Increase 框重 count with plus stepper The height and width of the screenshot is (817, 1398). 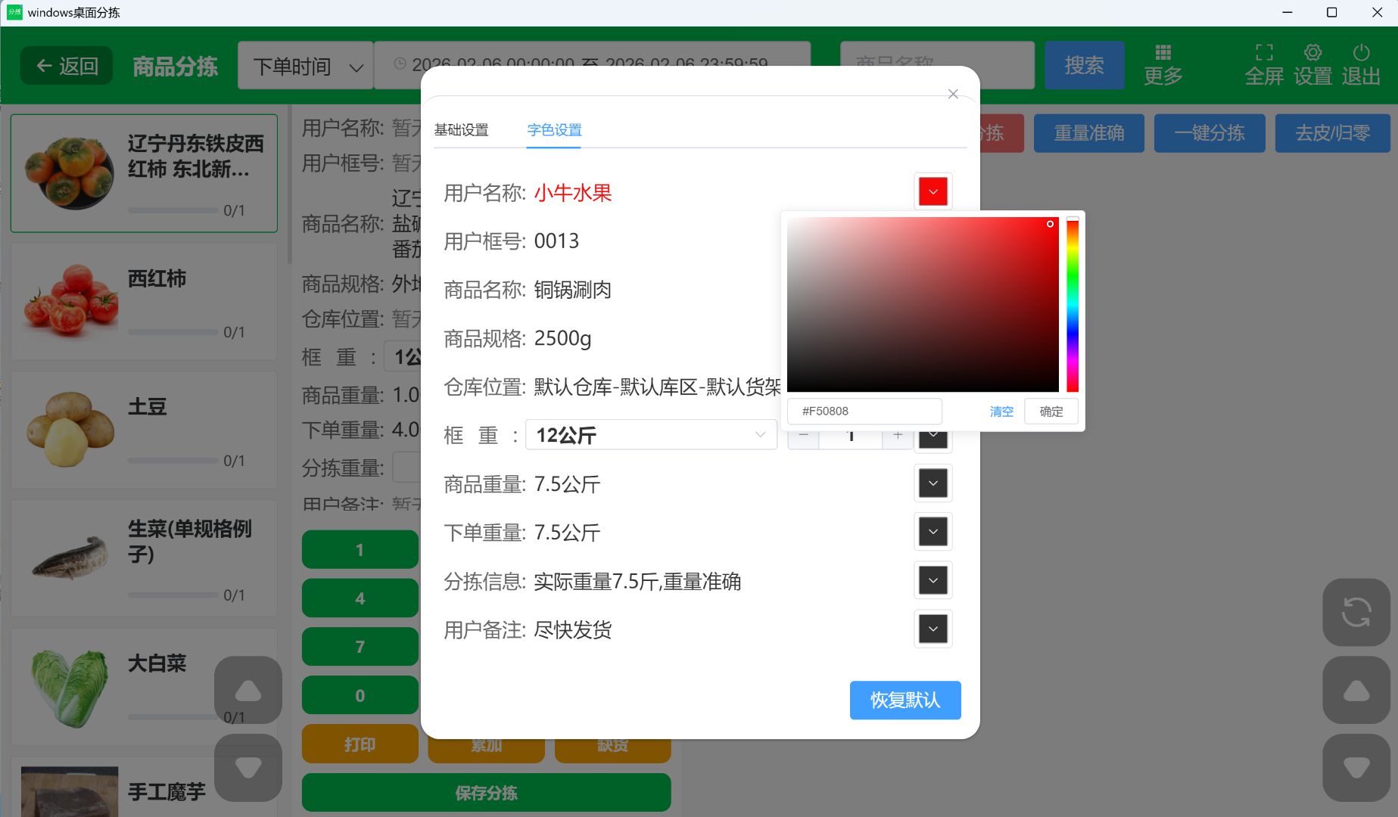pos(898,436)
